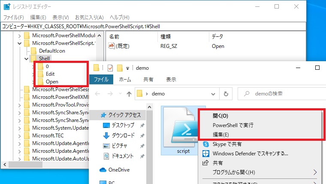Open the ファイル(F) menu in Registry Editor
The height and width of the screenshot is (184, 326).
[14, 18]
